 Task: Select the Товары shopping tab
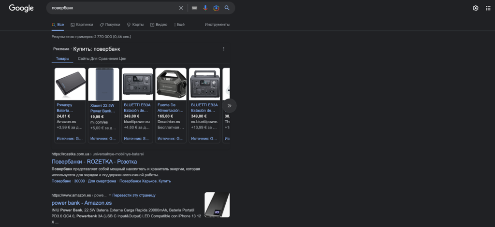coord(62,58)
